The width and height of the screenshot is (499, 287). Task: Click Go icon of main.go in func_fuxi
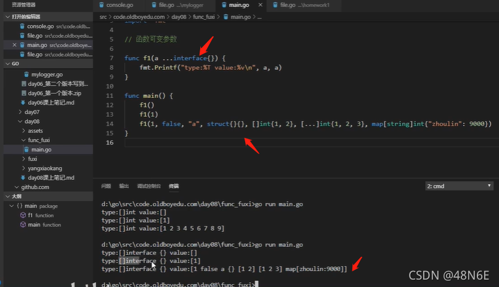(26, 149)
